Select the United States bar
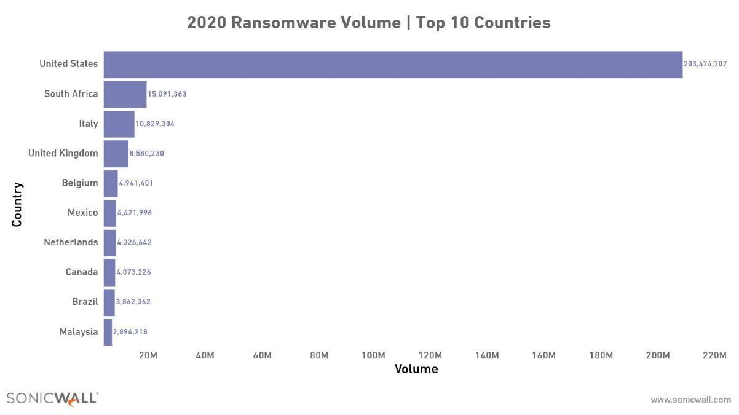This screenshot has height=415, width=739. 393,65
